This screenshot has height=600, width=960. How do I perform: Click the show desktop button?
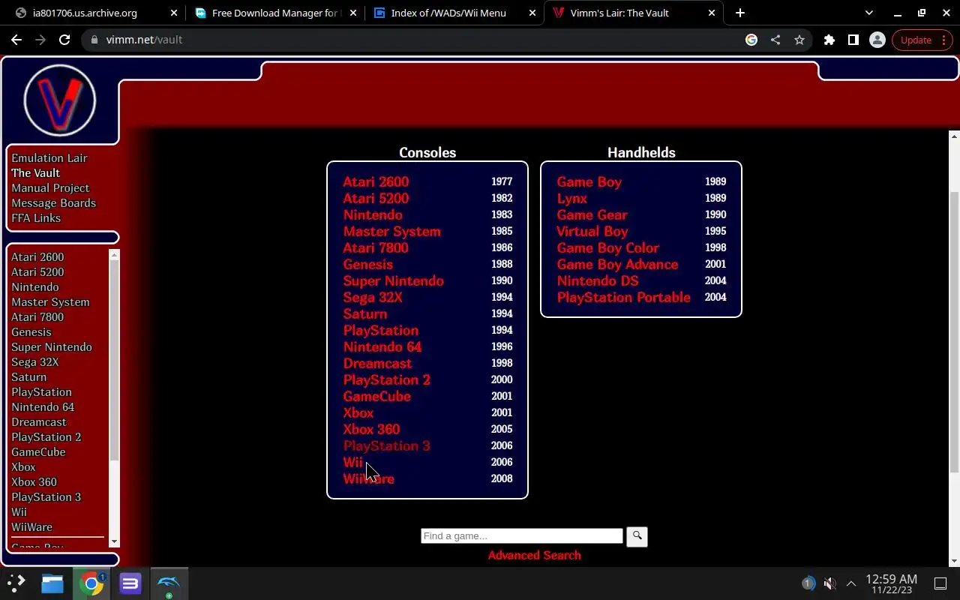pos(940,583)
